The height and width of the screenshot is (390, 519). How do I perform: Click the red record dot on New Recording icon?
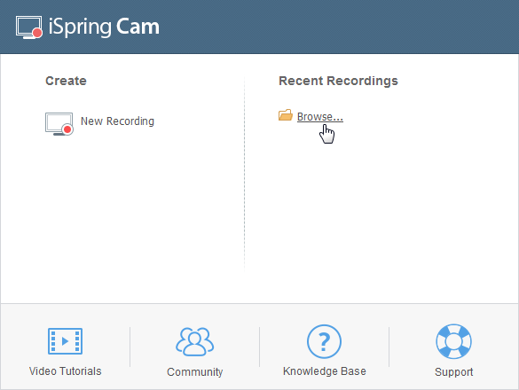[67, 129]
